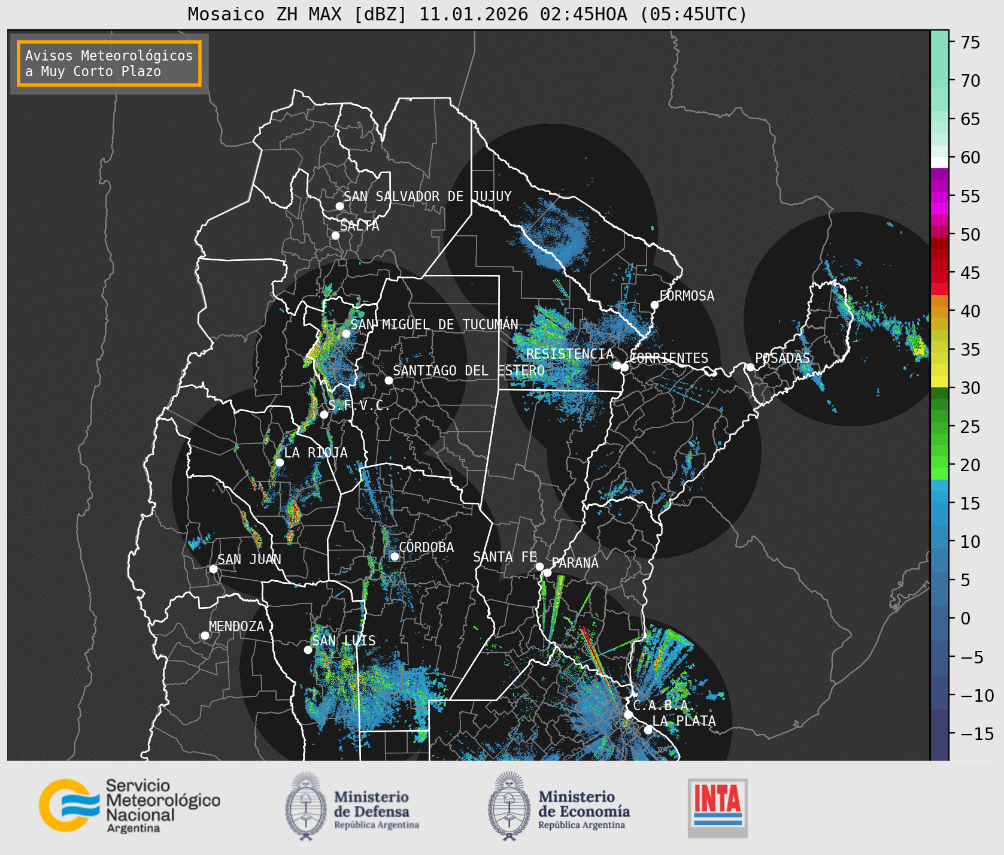This screenshot has width=1004, height=855.
Task: Click the Avisos Meteorológicos a Muy Corto Plazo box
Action: point(109,63)
